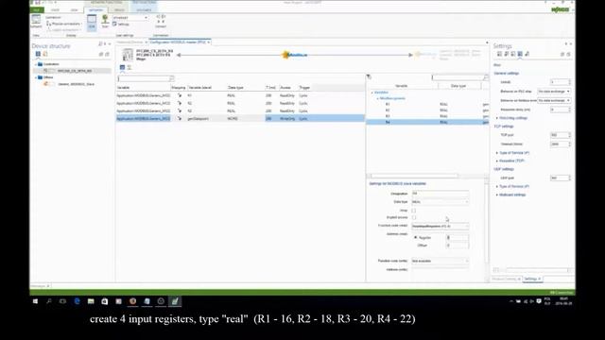Select tiles view icon in Device structure
The height and width of the screenshot is (340, 605).
pos(38,54)
